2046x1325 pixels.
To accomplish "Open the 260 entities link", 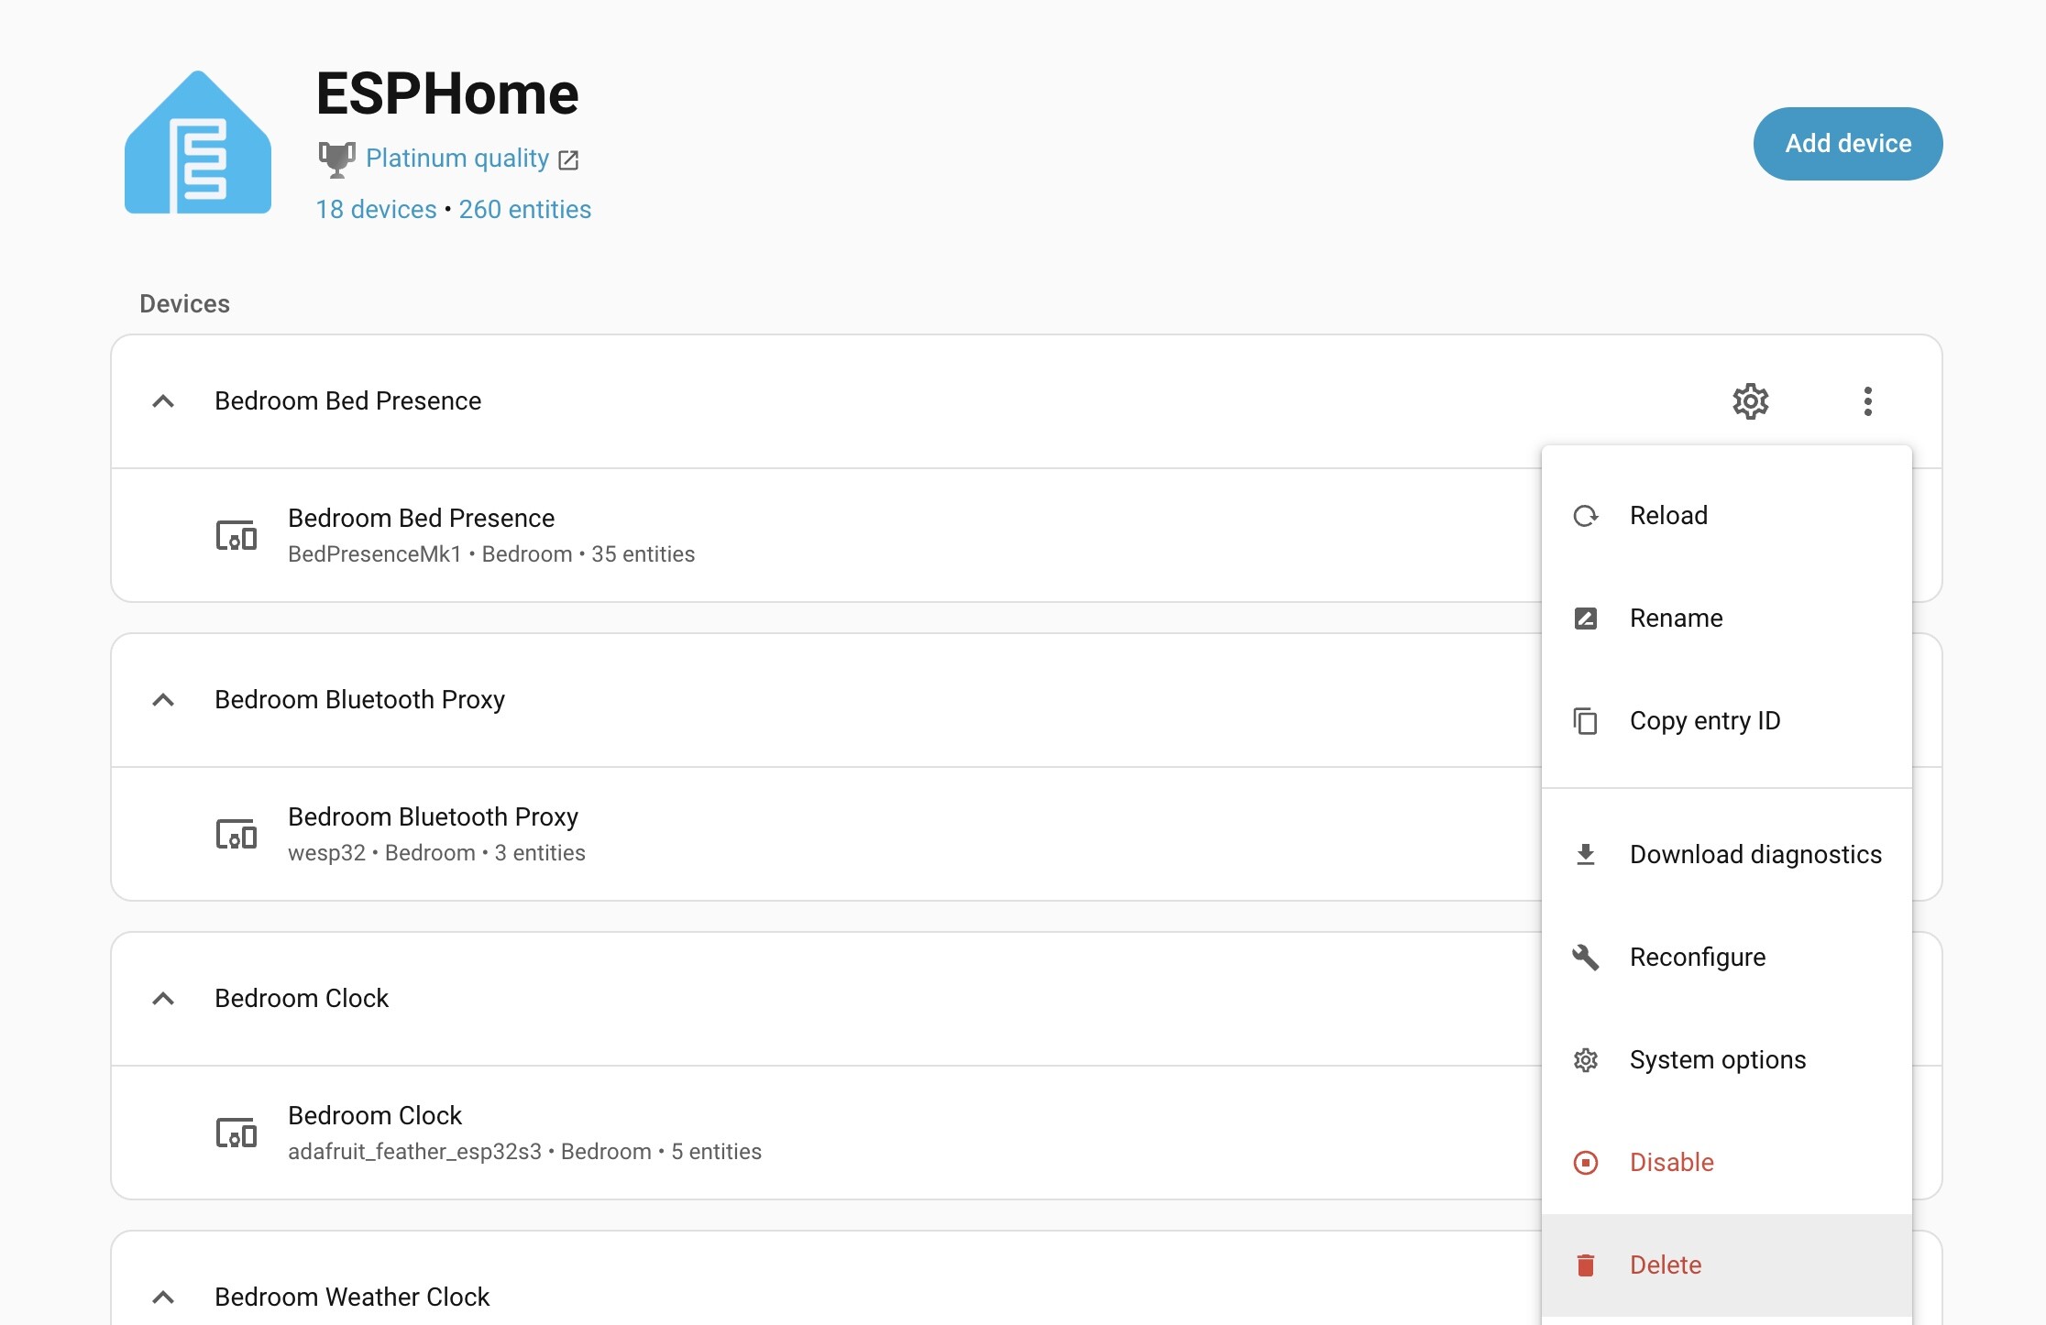I will click(x=524, y=210).
